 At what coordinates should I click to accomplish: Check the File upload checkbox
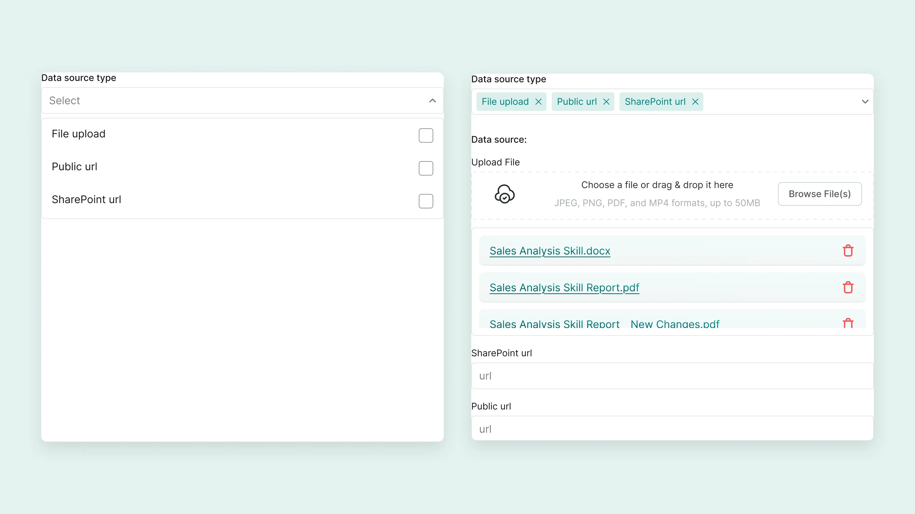(425, 136)
